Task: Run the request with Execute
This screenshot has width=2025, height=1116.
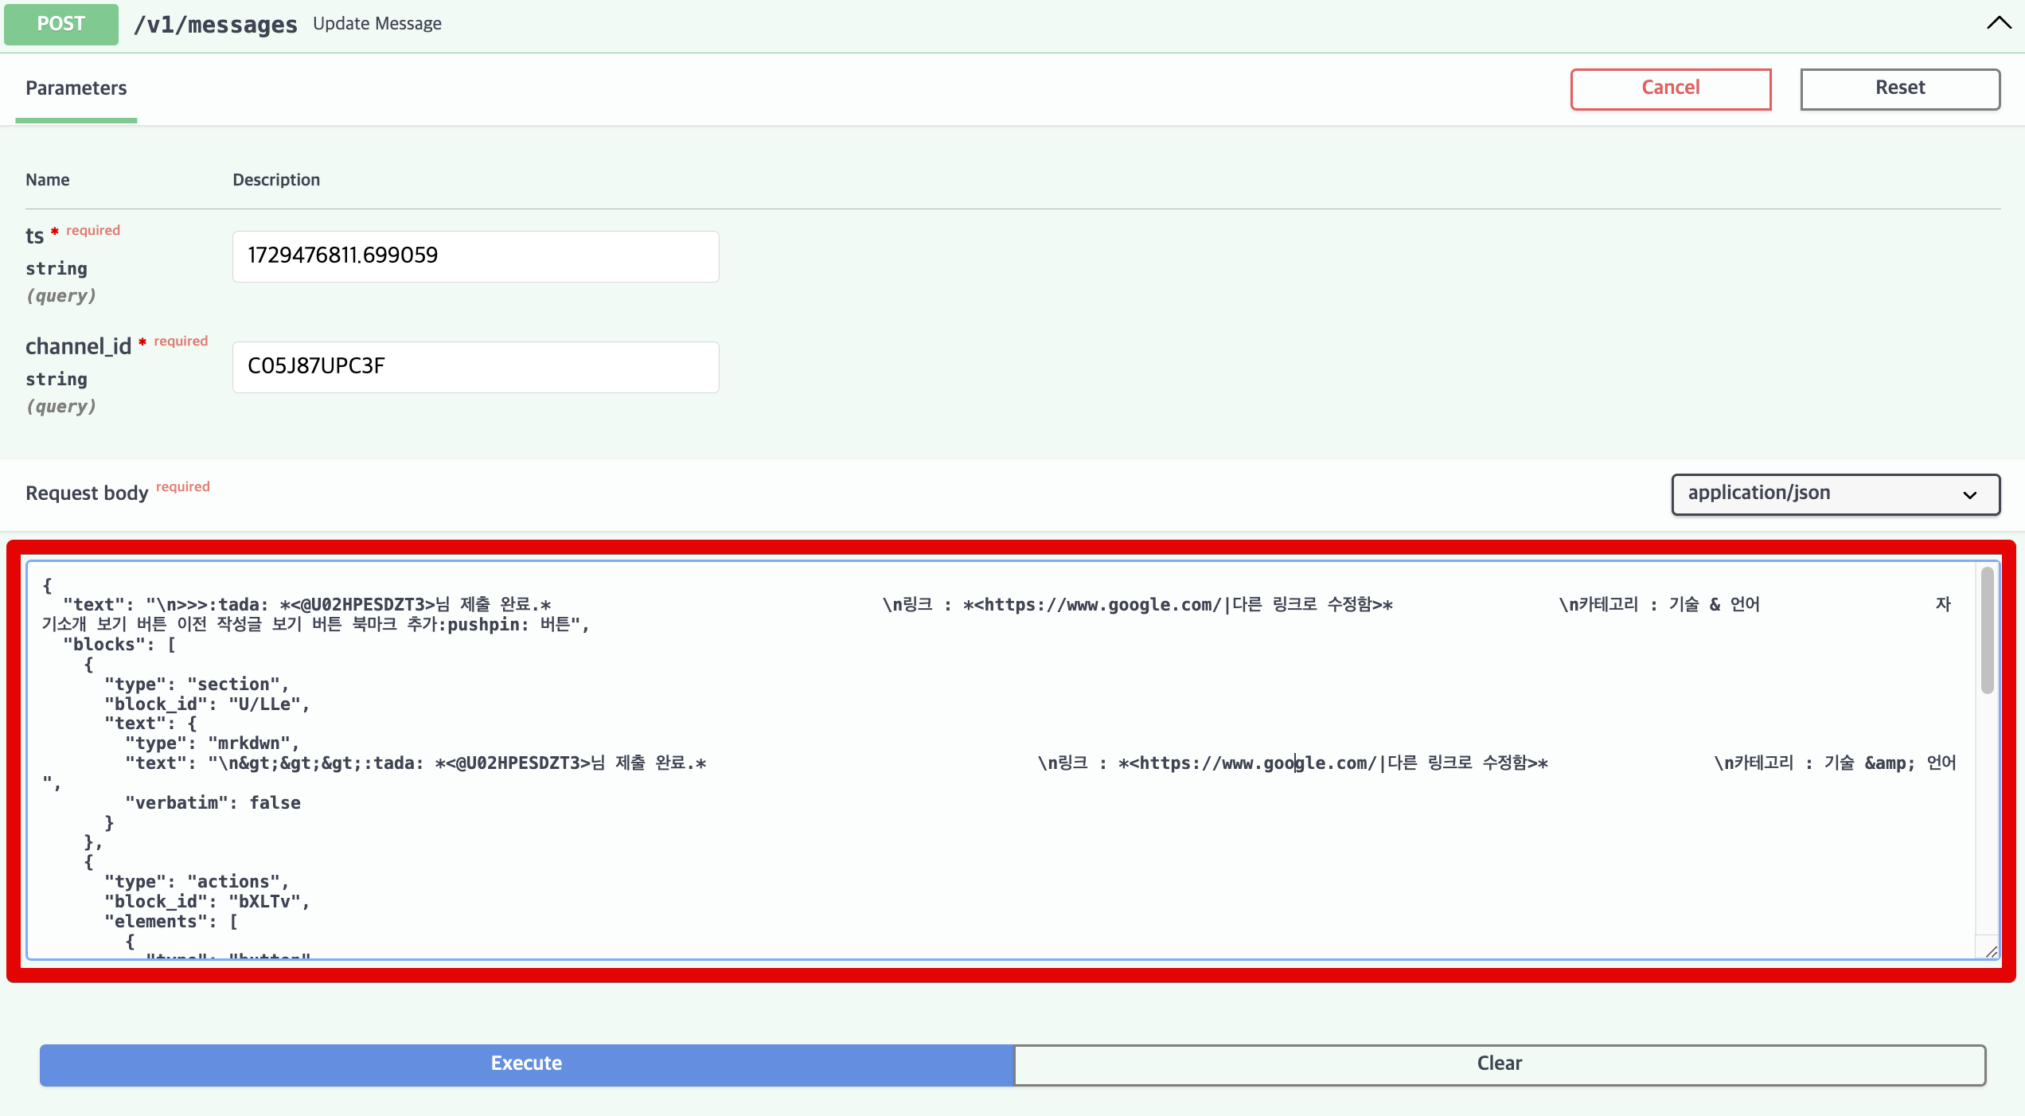Action: [x=527, y=1064]
